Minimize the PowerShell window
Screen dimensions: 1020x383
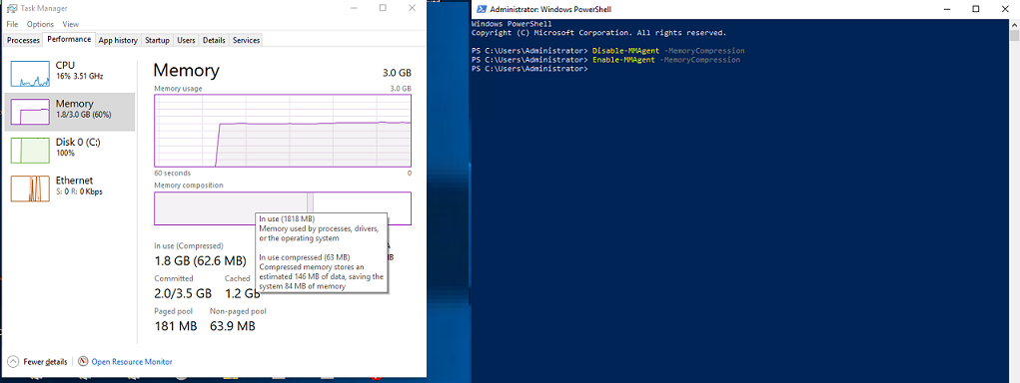coord(946,9)
